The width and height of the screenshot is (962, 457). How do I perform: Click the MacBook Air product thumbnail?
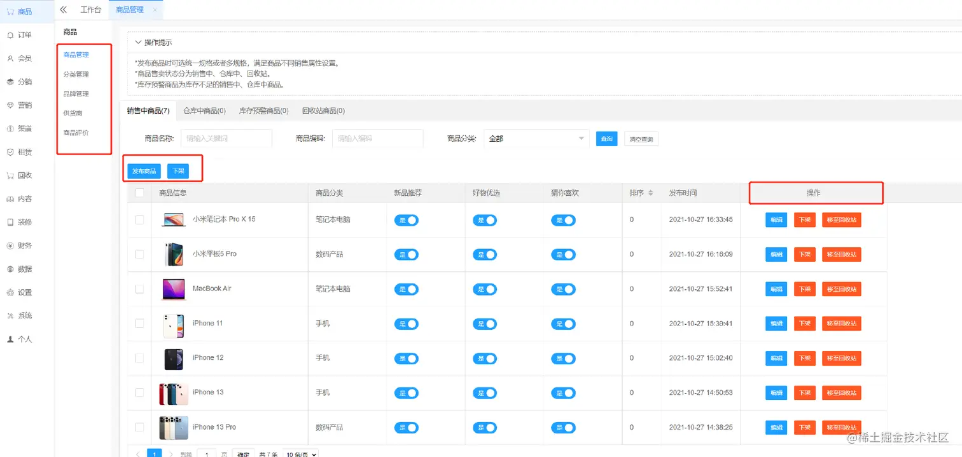(x=174, y=289)
